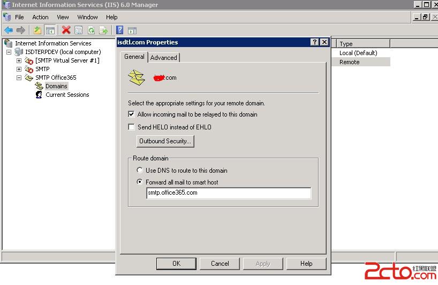Select Use DNS to route to this domain
The image size is (438, 285).
[x=140, y=170]
